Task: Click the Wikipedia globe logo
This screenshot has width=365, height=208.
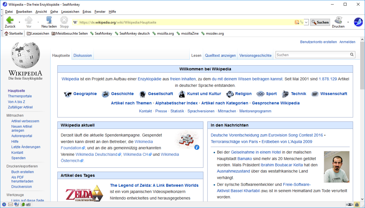Action: pyautogui.click(x=25, y=55)
